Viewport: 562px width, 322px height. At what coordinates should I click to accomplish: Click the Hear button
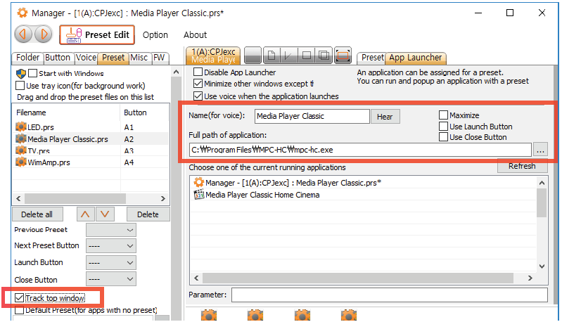(x=385, y=117)
